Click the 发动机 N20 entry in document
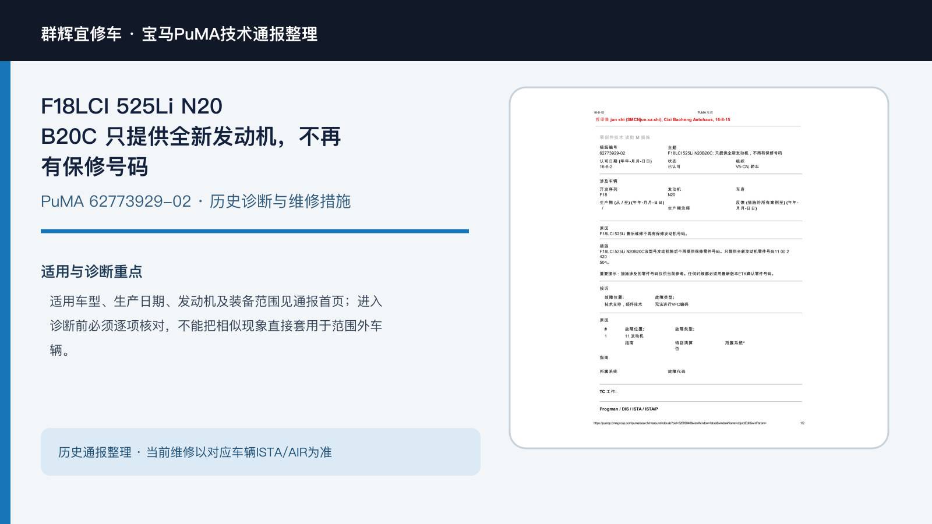Screen dimensions: 932x524 click(674, 192)
